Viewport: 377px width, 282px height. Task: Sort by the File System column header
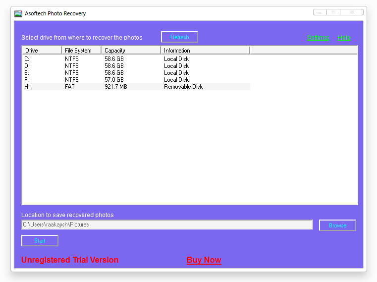(x=81, y=50)
